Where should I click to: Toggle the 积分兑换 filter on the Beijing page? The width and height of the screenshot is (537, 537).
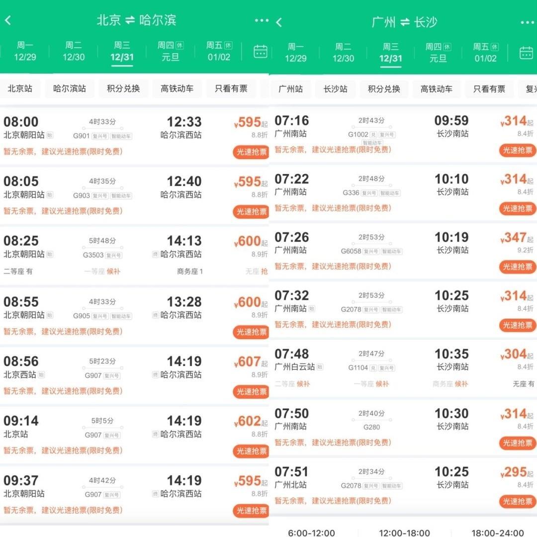tap(122, 89)
